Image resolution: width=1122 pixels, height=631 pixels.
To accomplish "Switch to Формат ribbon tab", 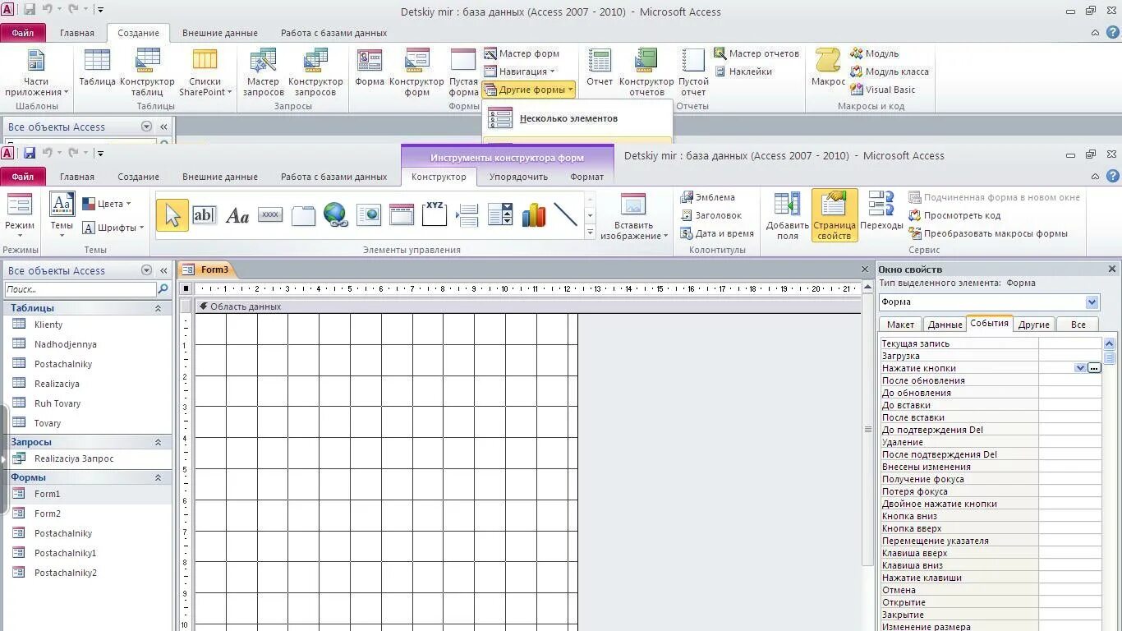I will coord(586,177).
